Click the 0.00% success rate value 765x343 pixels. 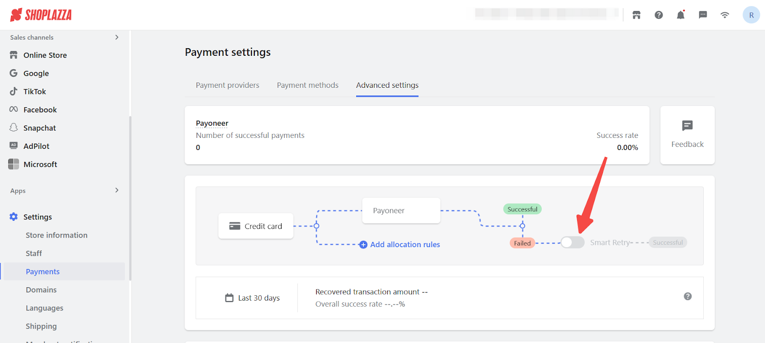click(x=627, y=147)
